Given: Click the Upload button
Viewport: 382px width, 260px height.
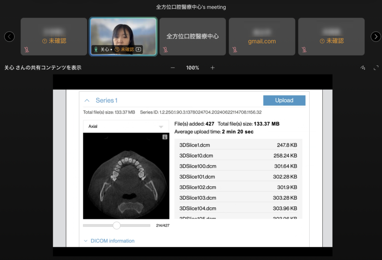Looking at the screenshot, I should point(284,100).
